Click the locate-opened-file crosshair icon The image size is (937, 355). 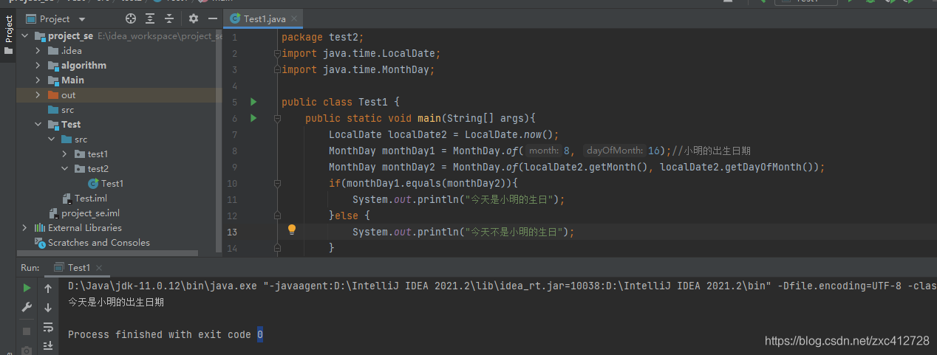click(x=131, y=18)
